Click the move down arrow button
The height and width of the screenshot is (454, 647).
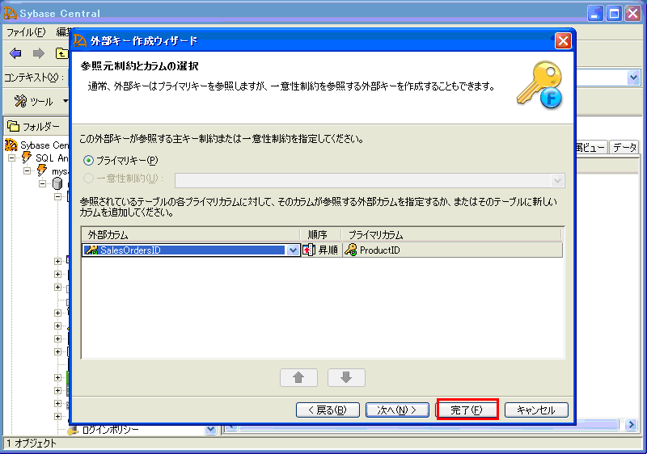[346, 377]
